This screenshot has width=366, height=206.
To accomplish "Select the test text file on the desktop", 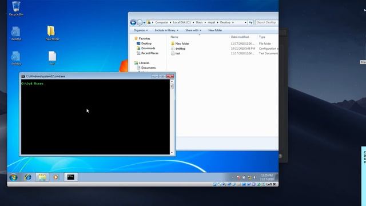I will click(52, 58).
